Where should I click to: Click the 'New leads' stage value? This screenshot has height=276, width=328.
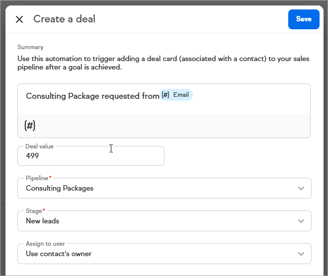pyautogui.click(x=43, y=221)
